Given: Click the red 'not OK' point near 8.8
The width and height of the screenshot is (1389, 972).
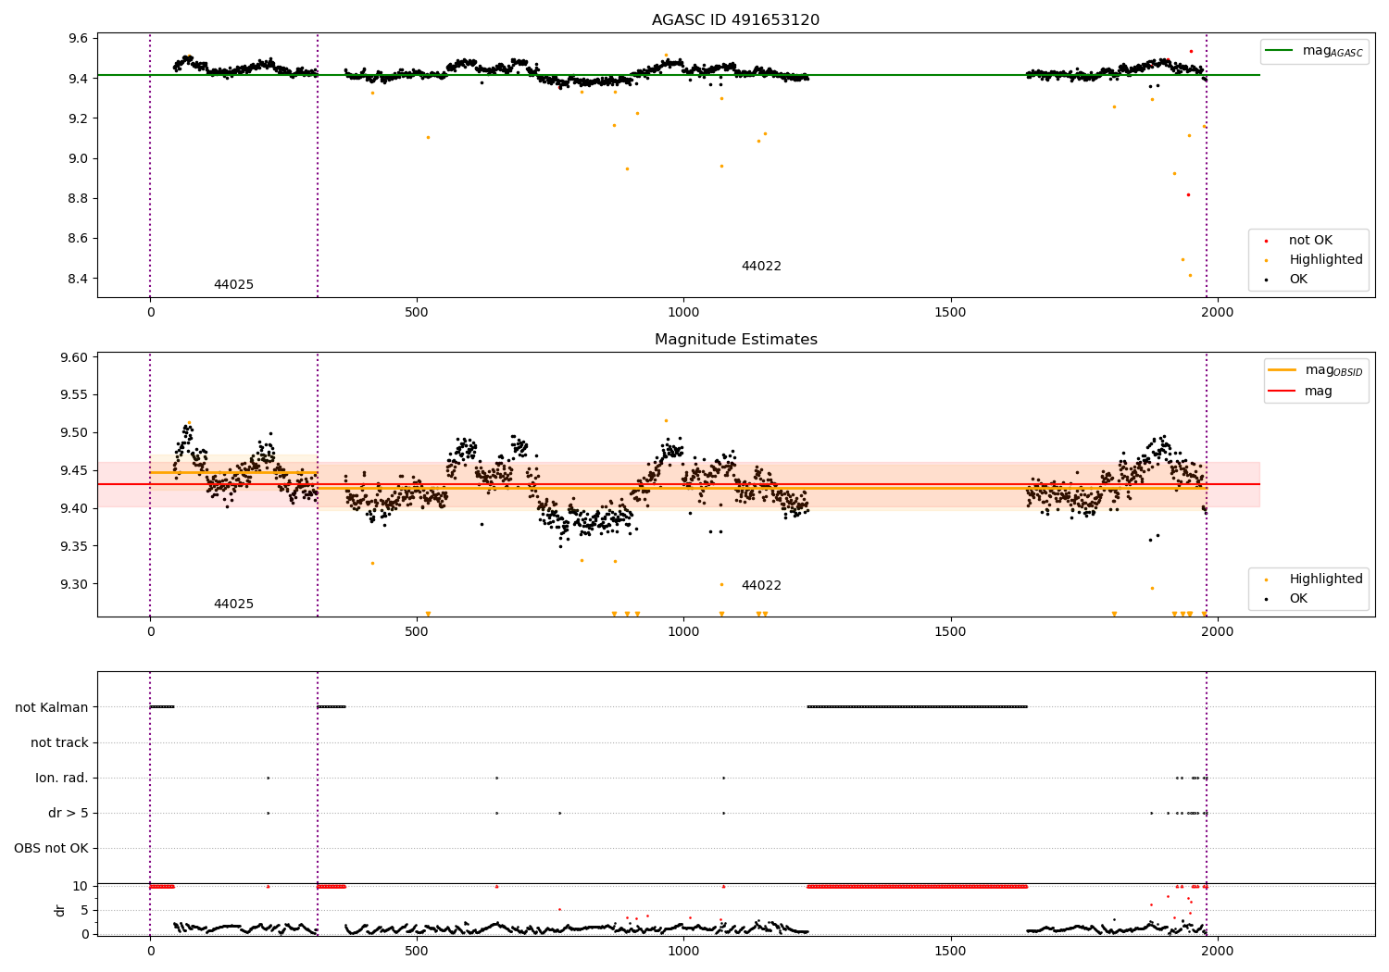Looking at the screenshot, I should point(1188,194).
